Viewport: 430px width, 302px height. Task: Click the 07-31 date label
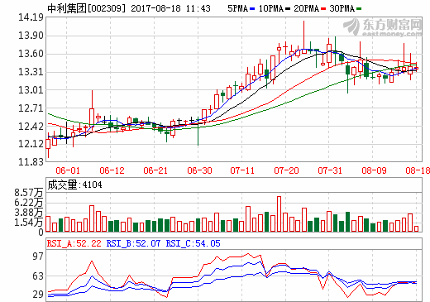[x=330, y=170]
